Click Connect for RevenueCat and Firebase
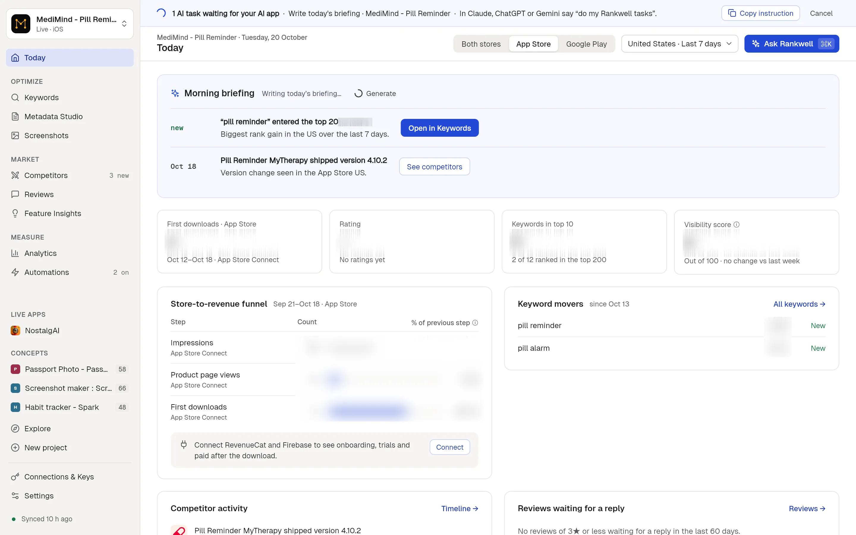The image size is (856, 535). (x=450, y=447)
